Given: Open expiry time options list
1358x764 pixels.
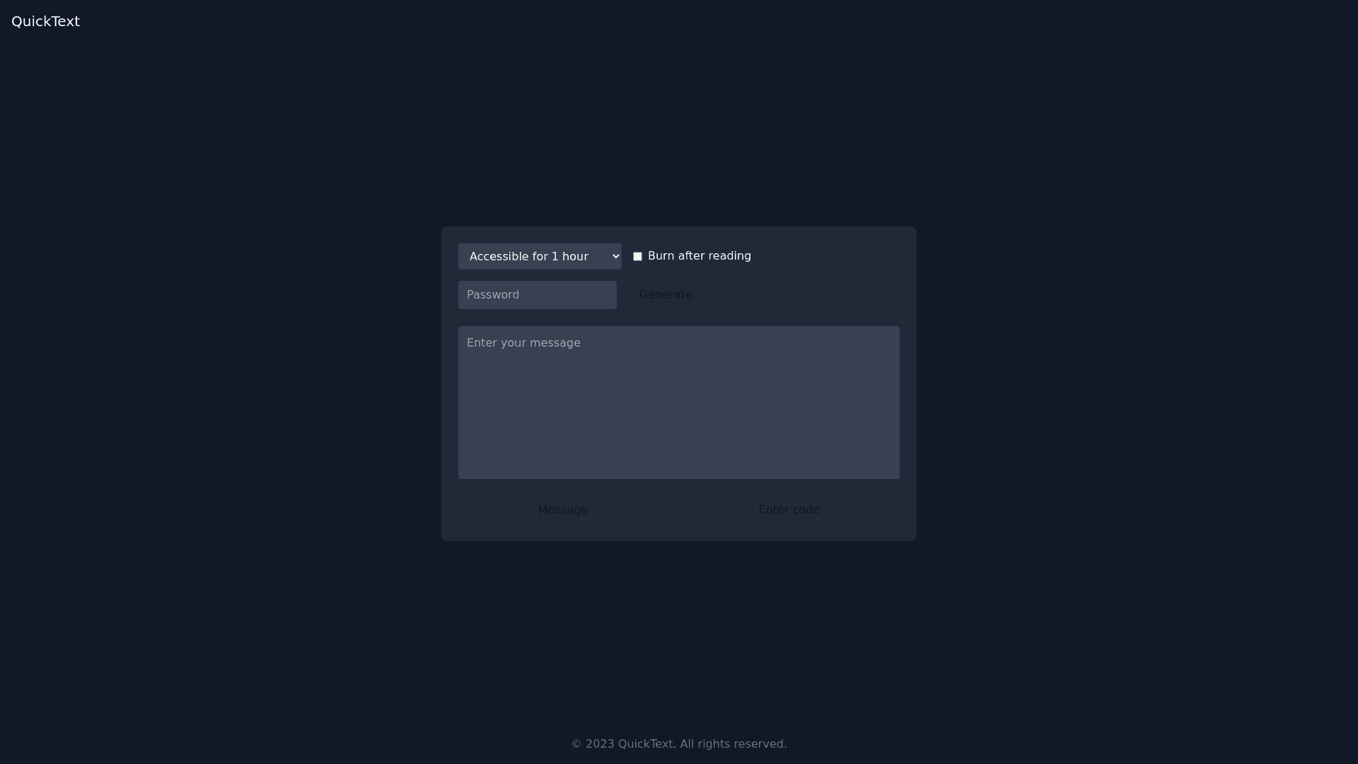Looking at the screenshot, I should click(x=540, y=256).
